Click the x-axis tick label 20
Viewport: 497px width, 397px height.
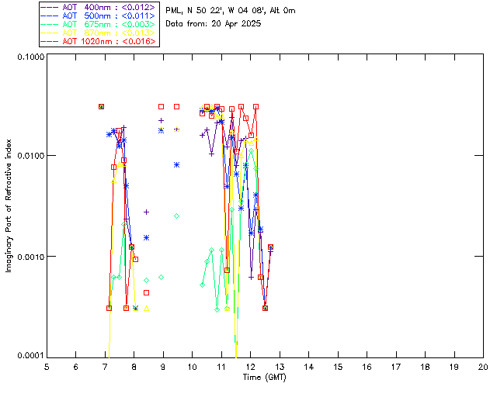pos(482,367)
